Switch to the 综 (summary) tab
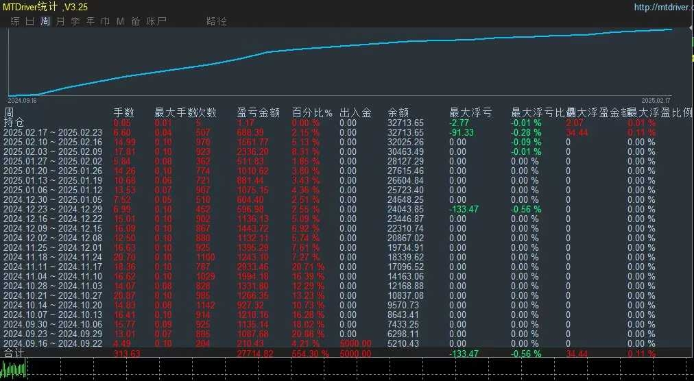The image size is (694, 381). click(x=15, y=21)
